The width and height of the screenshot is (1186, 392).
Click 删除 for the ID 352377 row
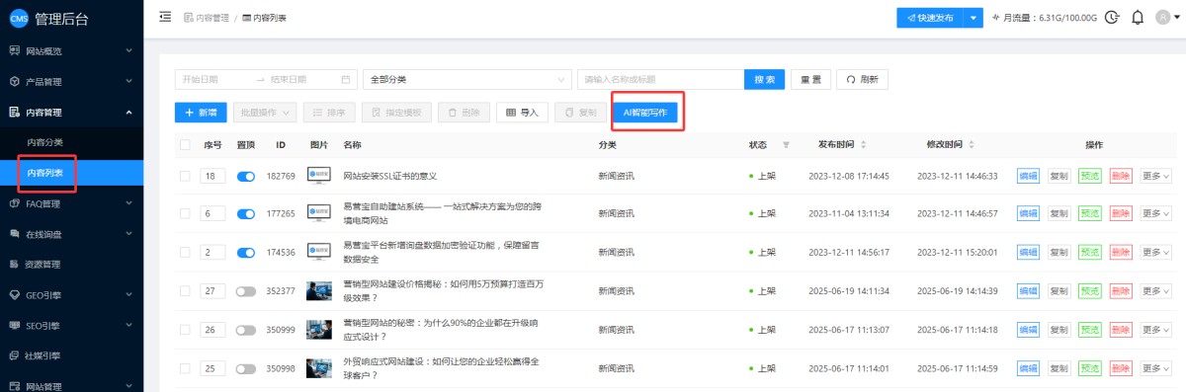[1121, 290]
